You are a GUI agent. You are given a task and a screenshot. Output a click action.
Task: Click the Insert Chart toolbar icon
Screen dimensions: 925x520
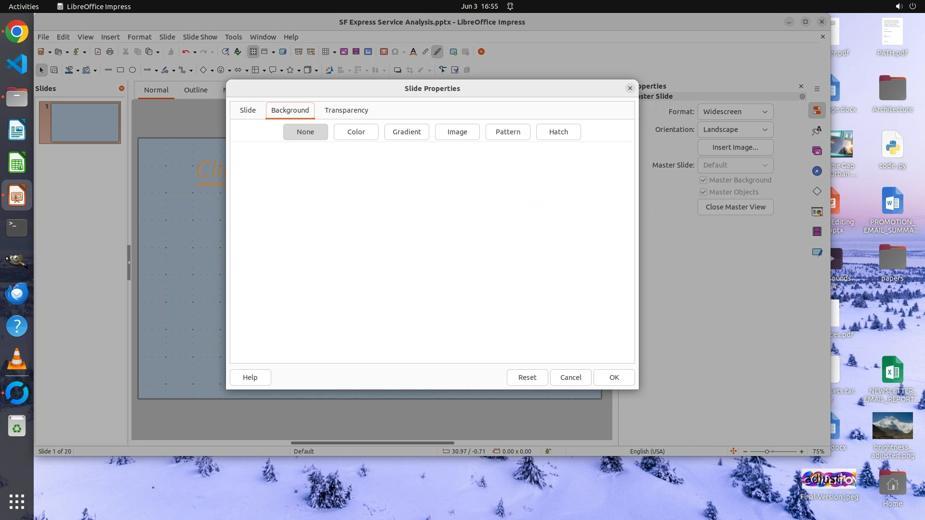click(368, 52)
